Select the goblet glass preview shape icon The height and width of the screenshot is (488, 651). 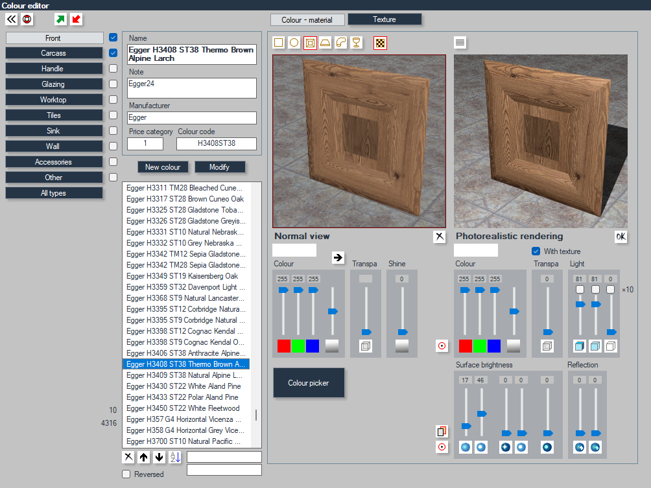pyautogui.click(x=356, y=43)
